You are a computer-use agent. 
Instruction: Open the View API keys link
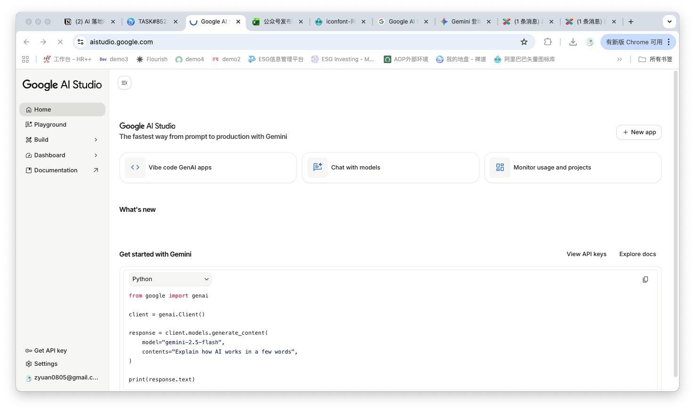click(586, 254)
